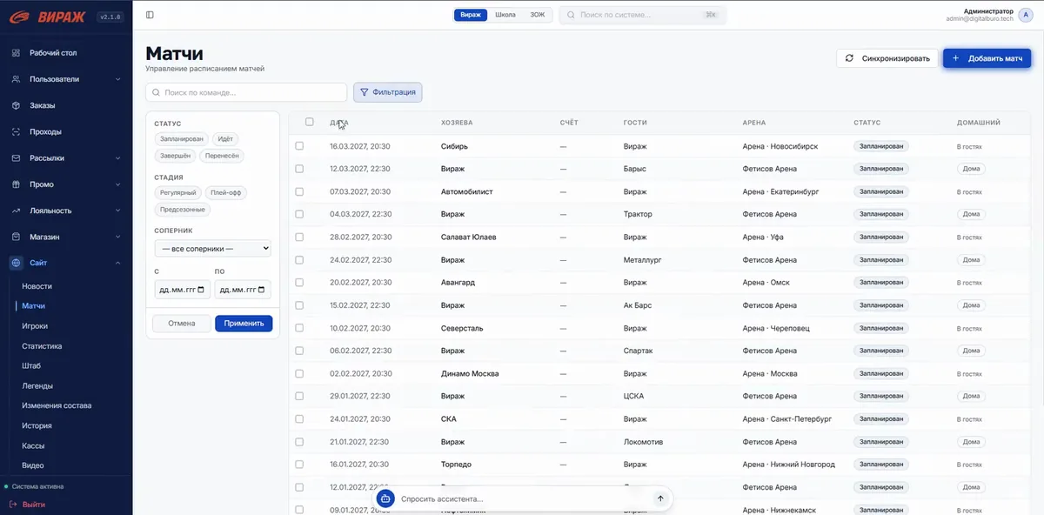1044x515 pixels.
Task: Select the Вираж top tab
Action: tap(471, 15)
